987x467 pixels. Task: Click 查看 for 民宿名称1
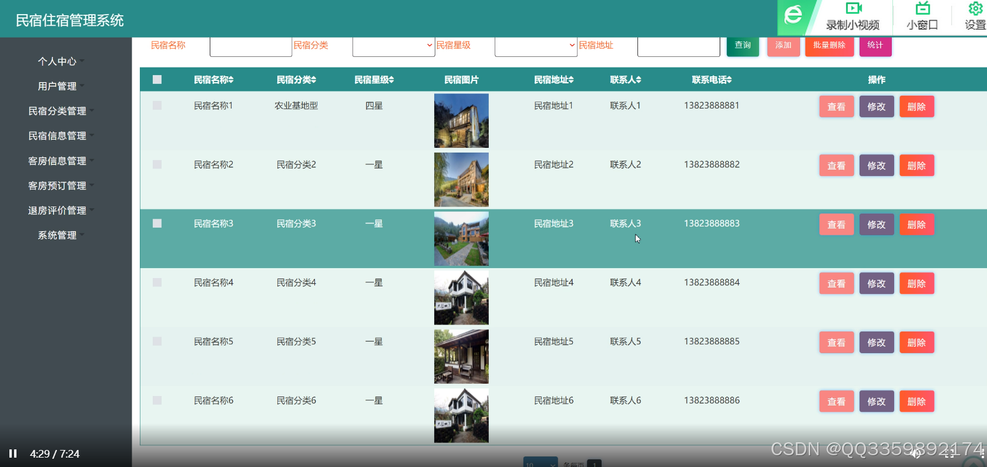[x=837, y=107]
